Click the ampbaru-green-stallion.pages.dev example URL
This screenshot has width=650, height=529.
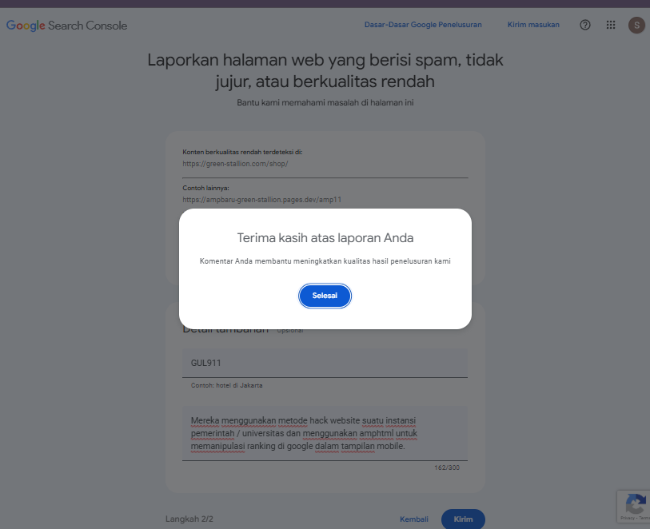click(x=262, y=200)
